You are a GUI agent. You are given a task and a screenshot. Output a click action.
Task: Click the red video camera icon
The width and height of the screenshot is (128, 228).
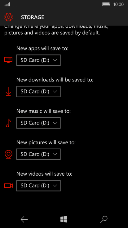coord(8,186)
